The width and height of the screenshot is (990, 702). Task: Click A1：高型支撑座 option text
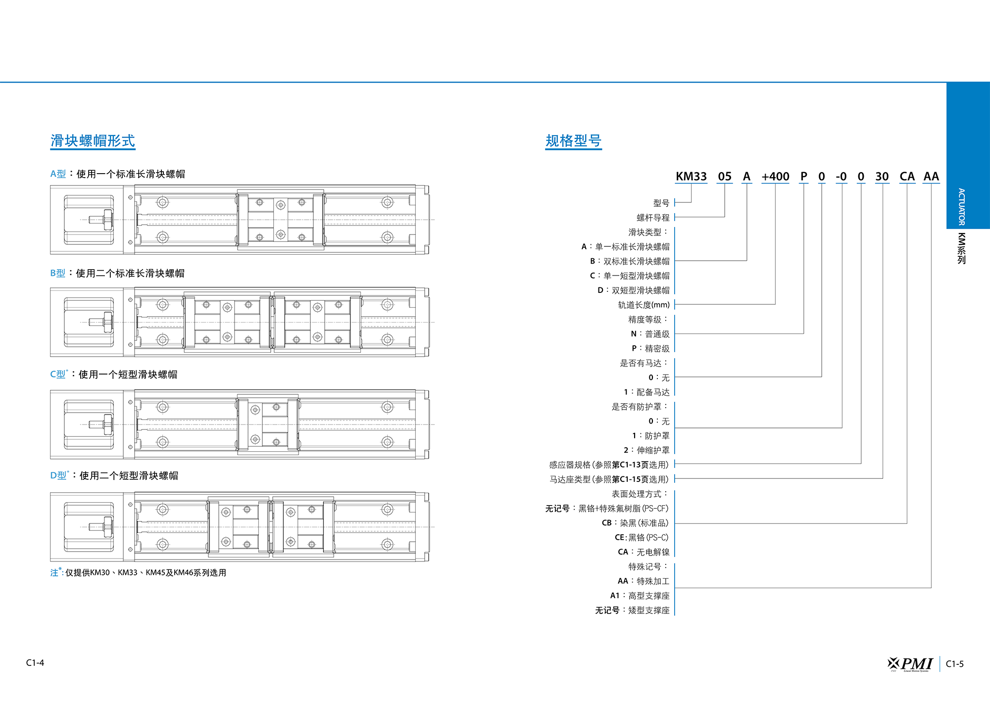click(640, 596)
